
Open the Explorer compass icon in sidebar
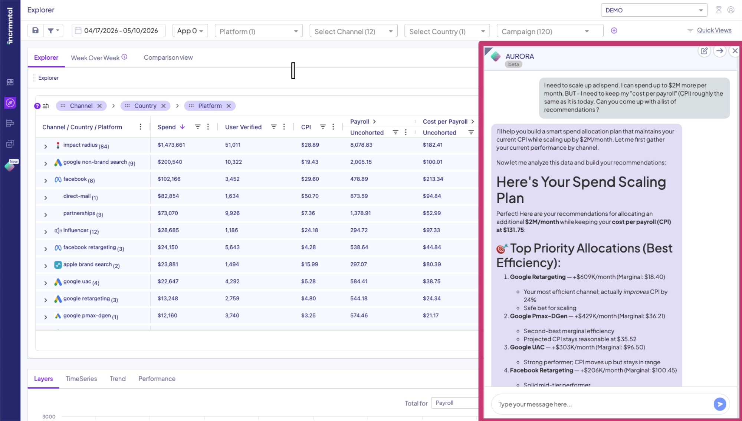click(10, 103)
